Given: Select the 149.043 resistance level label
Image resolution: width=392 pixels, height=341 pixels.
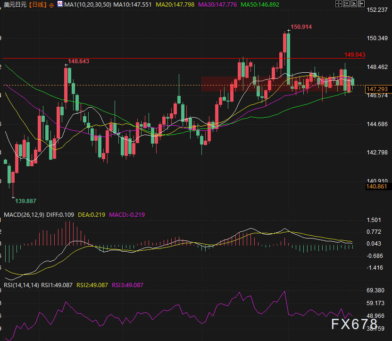Looking at the screenshot, I should point(354,54).
